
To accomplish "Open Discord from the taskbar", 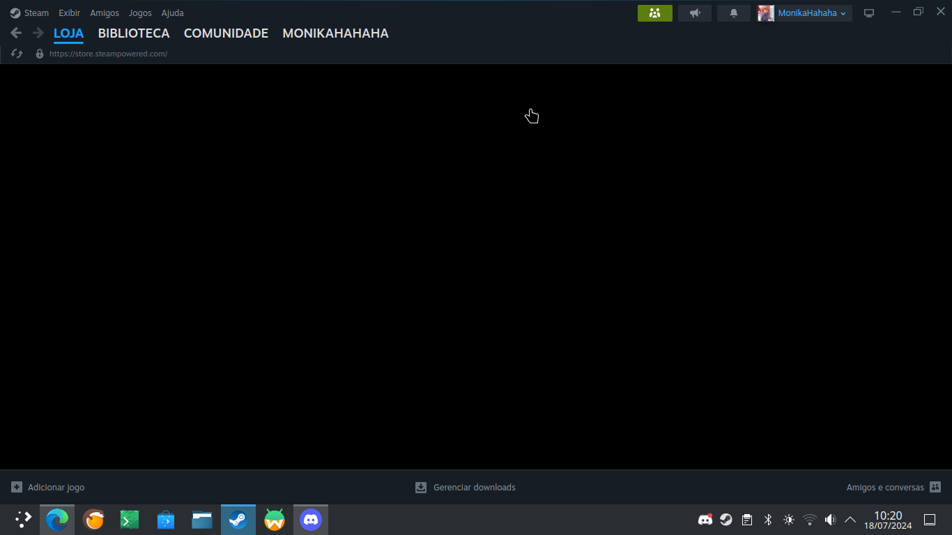I will [311, 520].
